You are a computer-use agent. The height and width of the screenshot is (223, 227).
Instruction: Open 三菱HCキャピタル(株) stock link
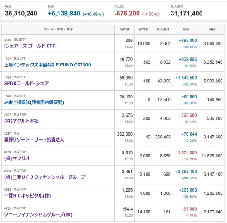click(27, 196)
